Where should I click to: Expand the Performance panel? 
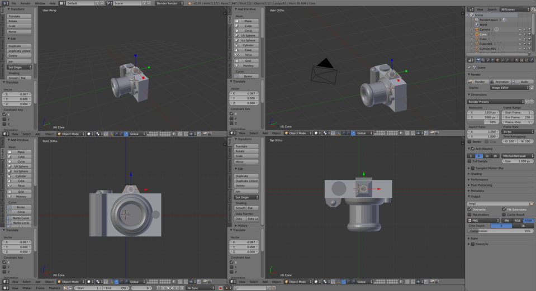(479, 179)
